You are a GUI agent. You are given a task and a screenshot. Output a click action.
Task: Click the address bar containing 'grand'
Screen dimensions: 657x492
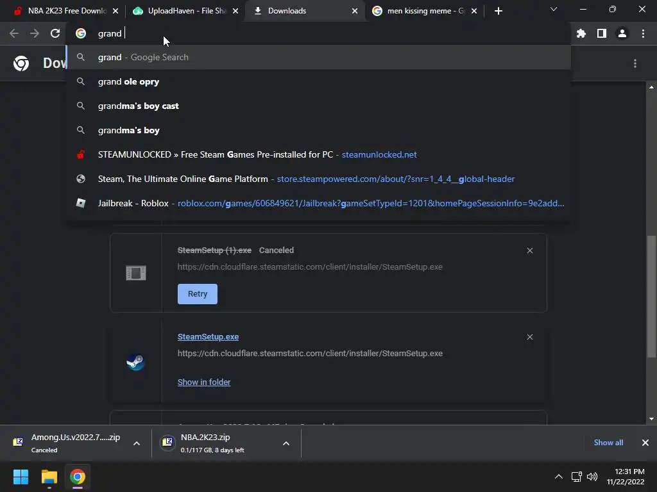318,33
